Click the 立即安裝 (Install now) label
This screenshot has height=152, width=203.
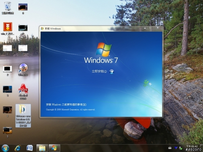[x=99, y=71]
